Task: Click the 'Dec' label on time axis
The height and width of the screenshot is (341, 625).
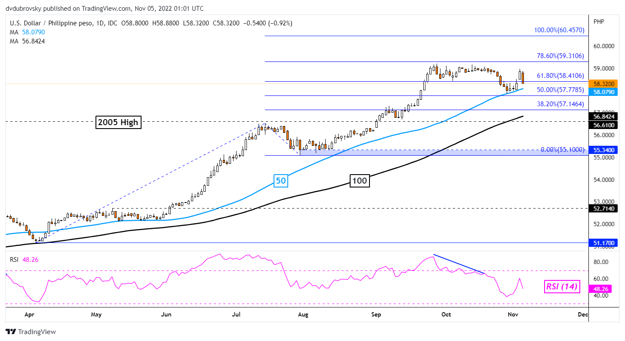Action: coord(583,315)
